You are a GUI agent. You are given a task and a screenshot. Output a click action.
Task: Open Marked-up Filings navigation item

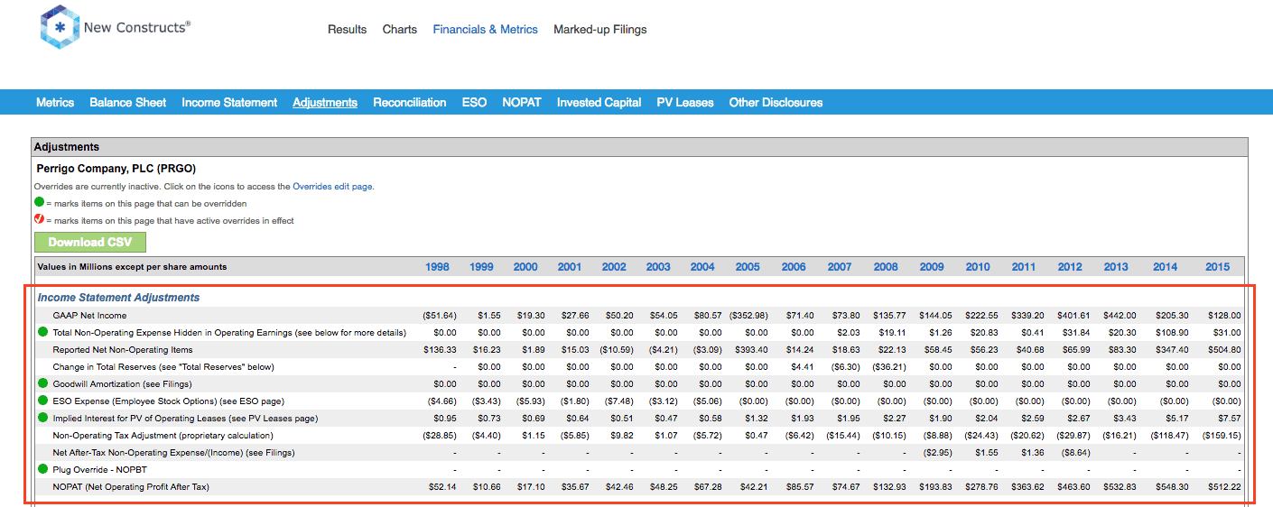(600, 30)
